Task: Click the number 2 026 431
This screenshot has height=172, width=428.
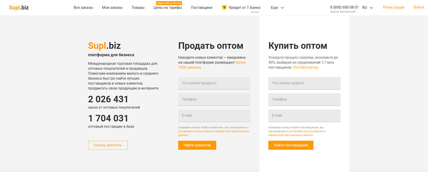Action: [108, 99]
